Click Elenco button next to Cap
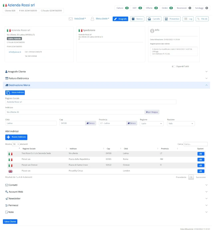Screen dimensions: 213x235 click(91, 124)
